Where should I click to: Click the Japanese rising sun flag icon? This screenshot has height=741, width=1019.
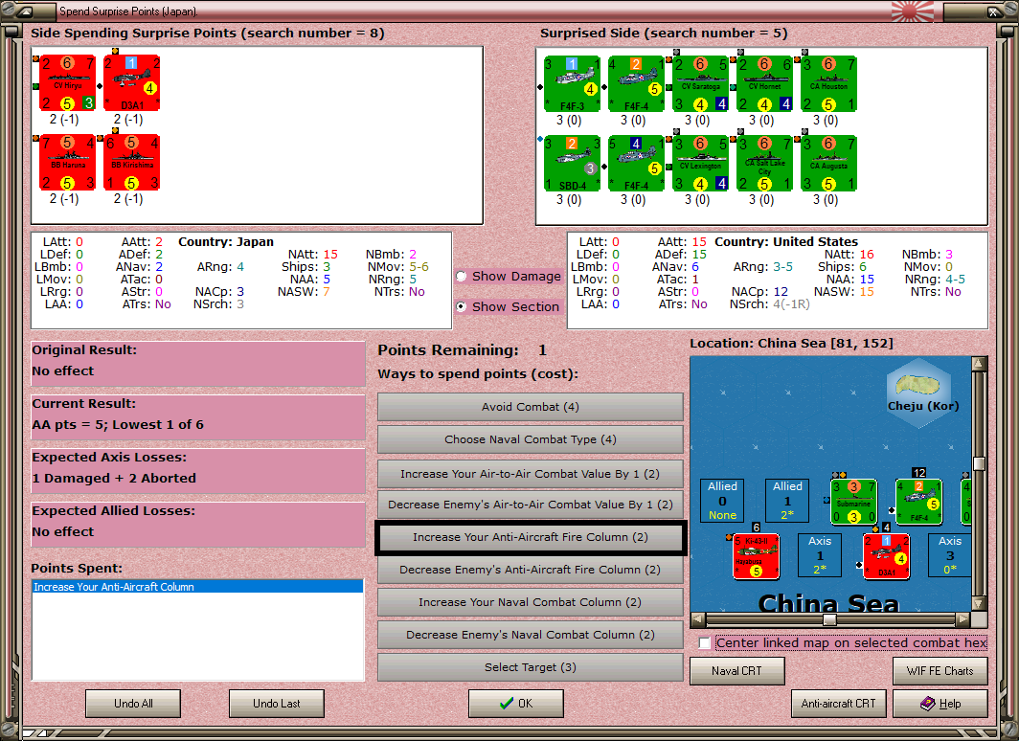tap(913, 11)
